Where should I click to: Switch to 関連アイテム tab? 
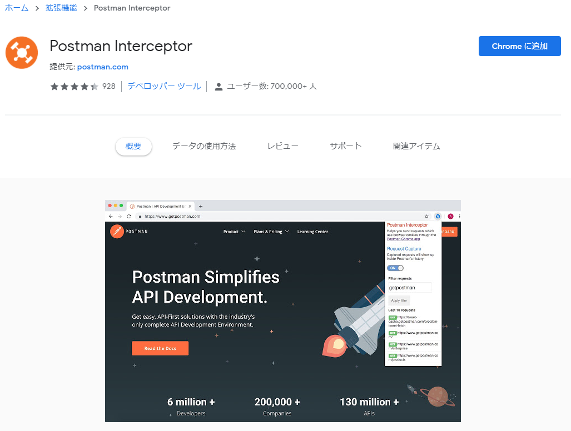(x=416, y=146)
